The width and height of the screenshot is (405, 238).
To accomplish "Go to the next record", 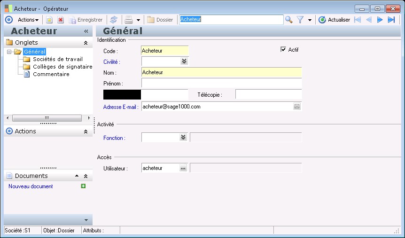I will [380, 20].
